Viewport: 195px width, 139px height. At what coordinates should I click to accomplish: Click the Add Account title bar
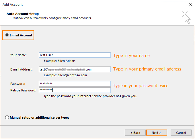click(x=86, y=5)
